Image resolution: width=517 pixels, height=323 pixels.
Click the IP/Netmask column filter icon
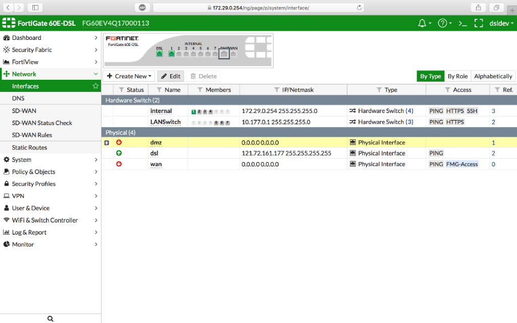[x=277, y=90]
